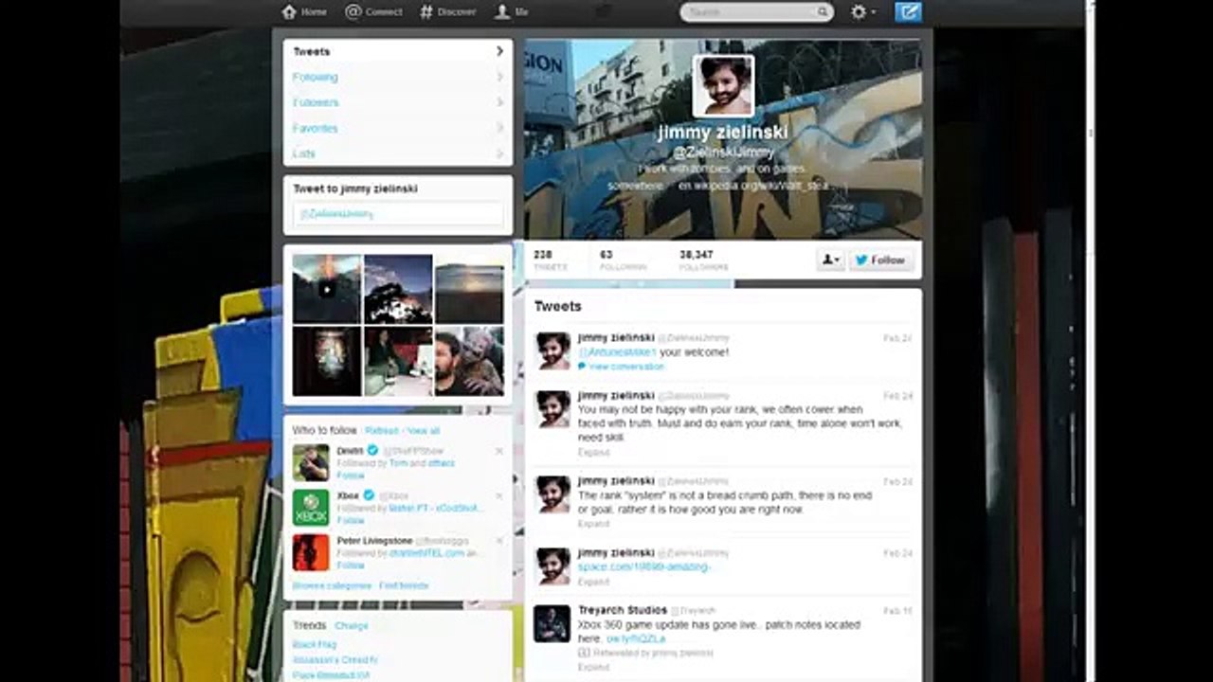Follow the Peter Livingstone suggested account

point(351,565)
